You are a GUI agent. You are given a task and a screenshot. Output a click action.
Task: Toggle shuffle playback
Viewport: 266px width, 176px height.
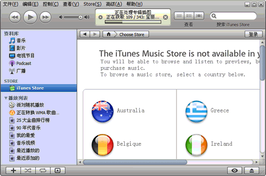[x=28, y=170]
